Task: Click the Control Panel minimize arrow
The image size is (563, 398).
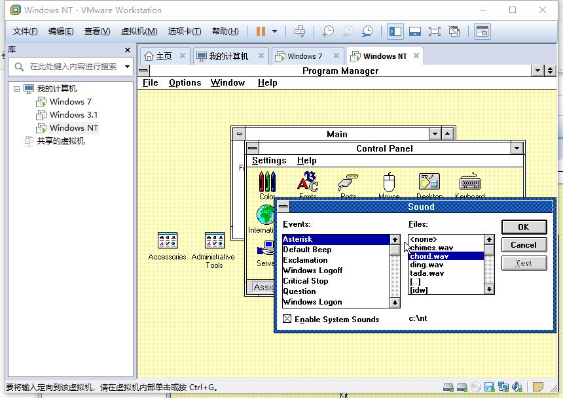Action: 517,148
